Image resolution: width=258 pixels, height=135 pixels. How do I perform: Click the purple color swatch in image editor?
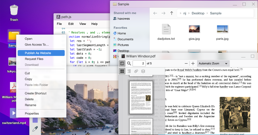click(35, 120)
